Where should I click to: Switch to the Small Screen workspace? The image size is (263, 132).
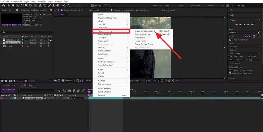196,6
